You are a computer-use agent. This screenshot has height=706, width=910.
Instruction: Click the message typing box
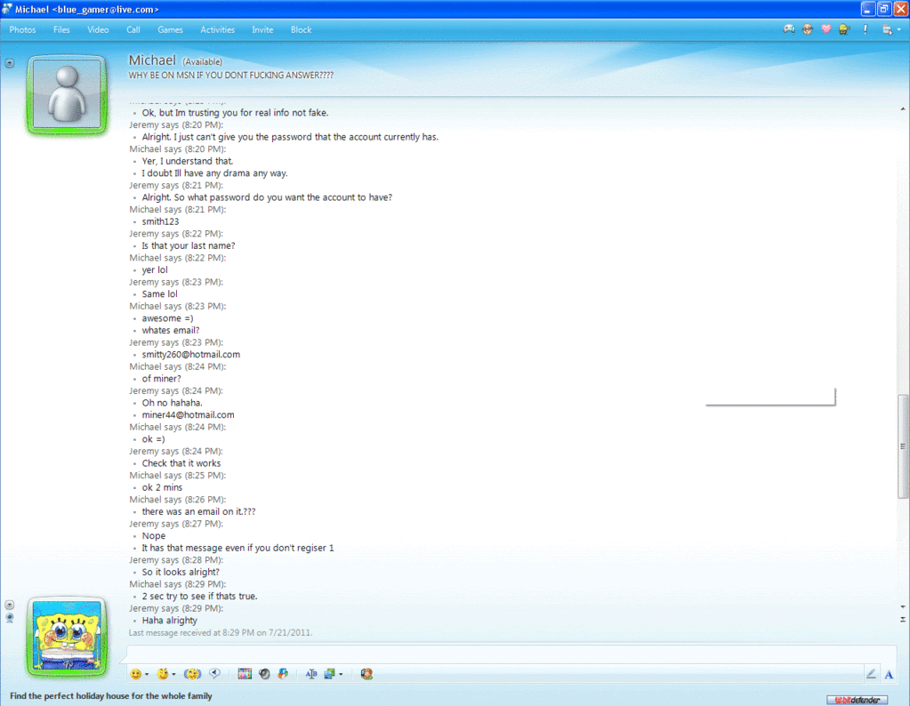pyautogui.click(x=511, y=654)
